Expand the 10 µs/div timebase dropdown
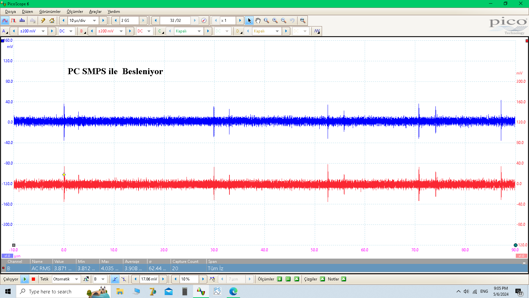The width and height of the screenshot is (529, 298). click(x=95, y=21)
